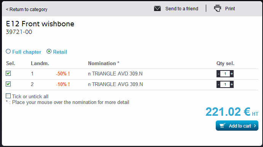Click the quantity field for TRIANGLE AVD 309.N
This screenshot has width=263, height=147.
click(225, 74)
